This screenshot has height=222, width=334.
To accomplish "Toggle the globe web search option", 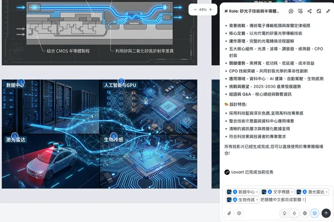I will [305, 213].
